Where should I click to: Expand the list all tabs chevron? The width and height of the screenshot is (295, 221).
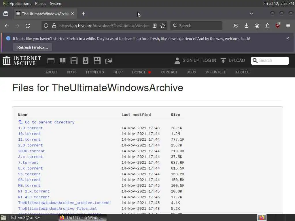[x=251, y=14]
